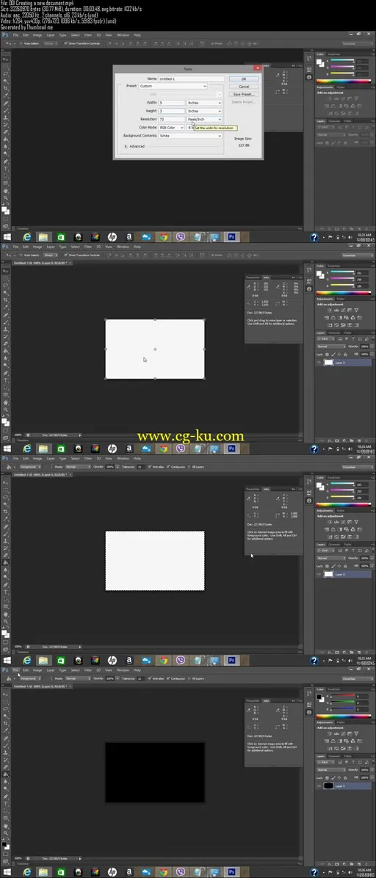
Task: Choose active Paint Bucket tool in marching-ants frame
Action: [x=6, y=562]
